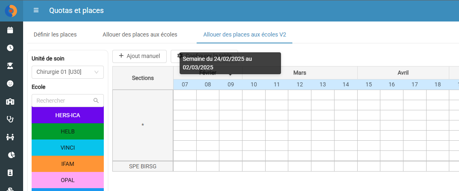This screenshot has height=191, width=459.
Task: Click SPE BIRSG cell under week 07
Action: [x=185, y=166]
